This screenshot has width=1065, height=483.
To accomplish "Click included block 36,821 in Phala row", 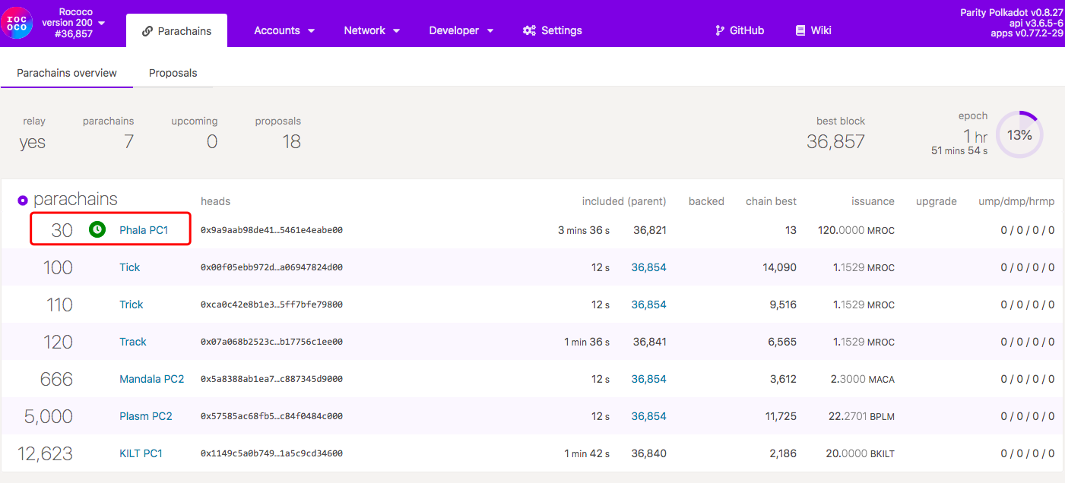I will pos(650,230).
